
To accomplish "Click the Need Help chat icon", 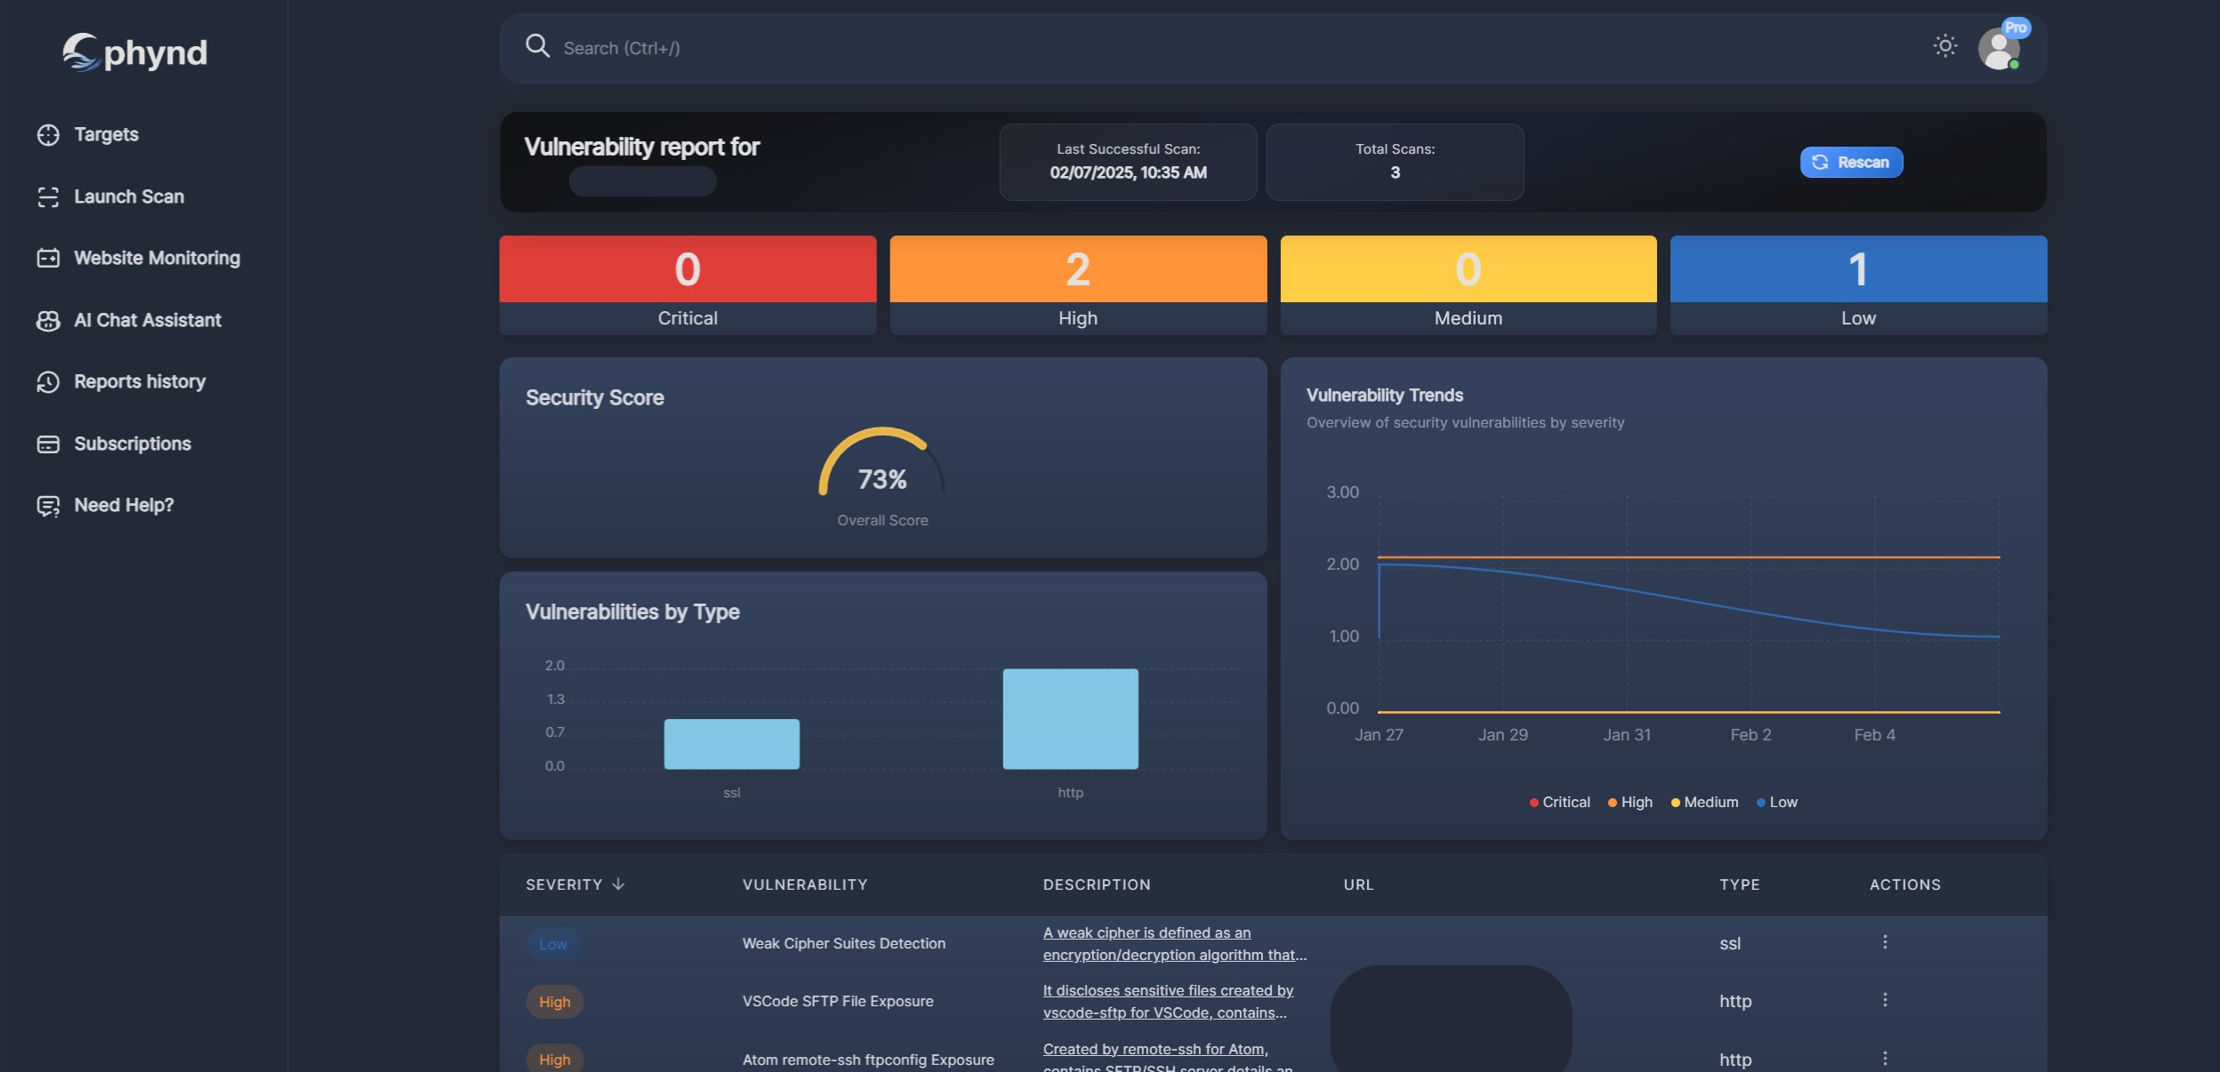I will pyautogui.click(x=48, y=506).
